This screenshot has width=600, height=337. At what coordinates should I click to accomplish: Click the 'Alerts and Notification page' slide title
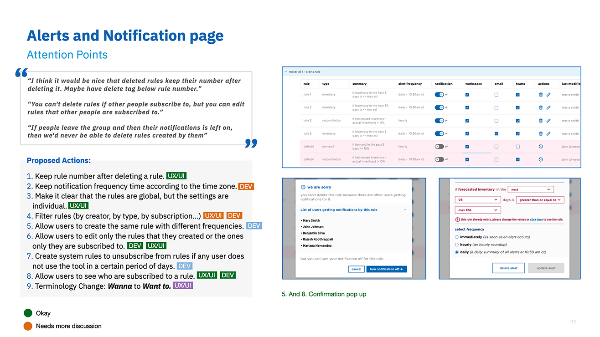[125, 36]
